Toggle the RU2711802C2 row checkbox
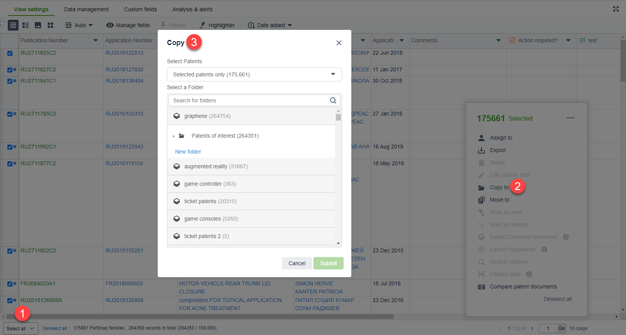 point(10,251)
